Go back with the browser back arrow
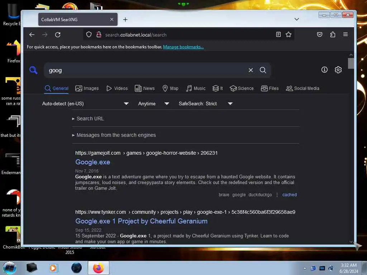The width and height of the screenshot is (367, 275). tap(32, 35)
